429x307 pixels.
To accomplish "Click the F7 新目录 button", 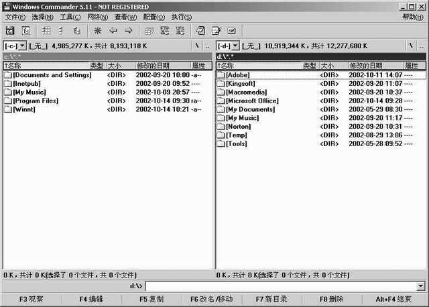I will pos(271,300).
